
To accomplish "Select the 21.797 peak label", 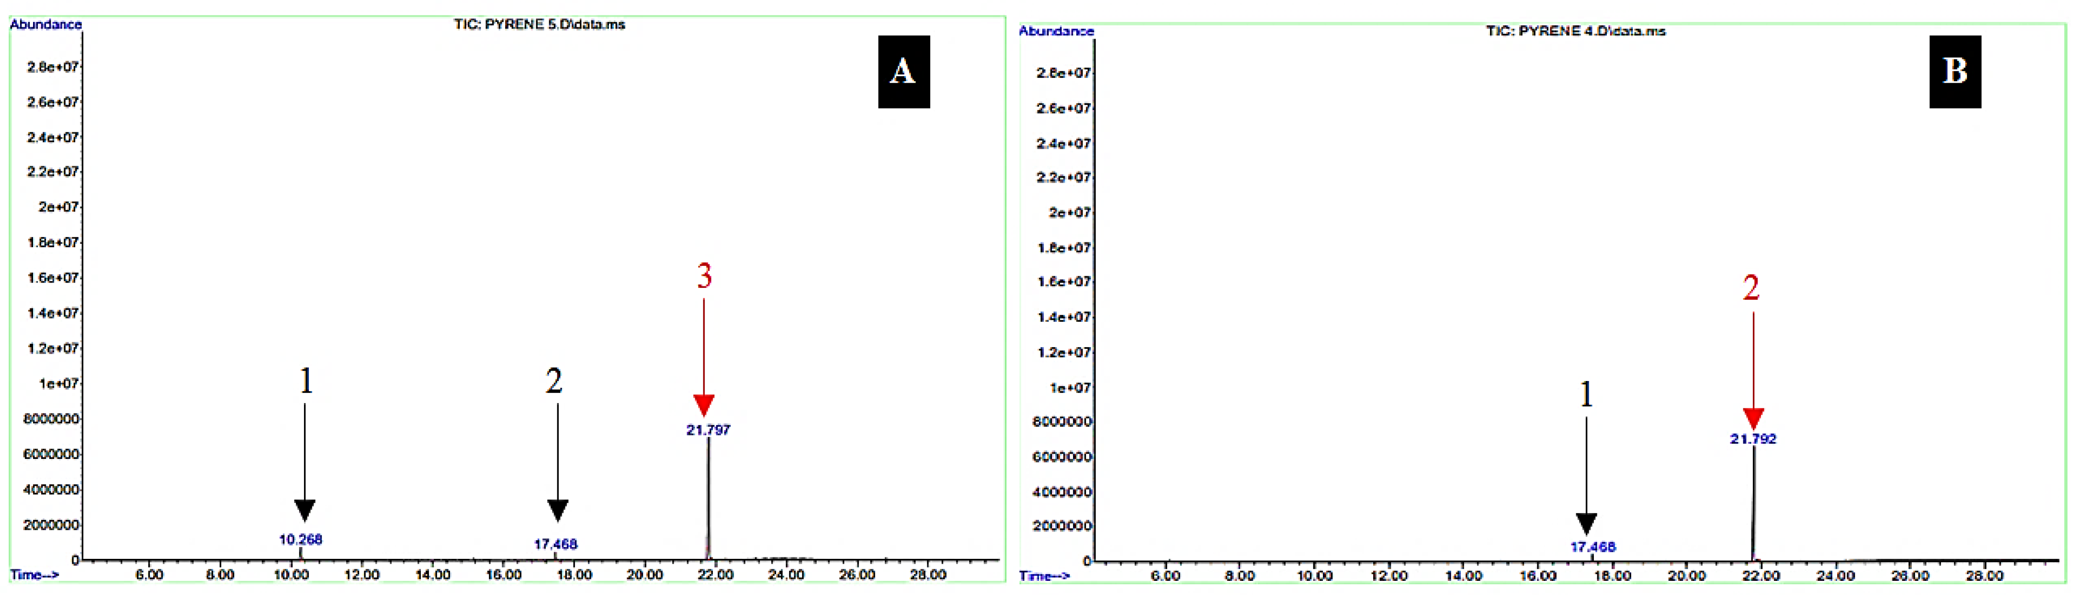I will point(708,430).
